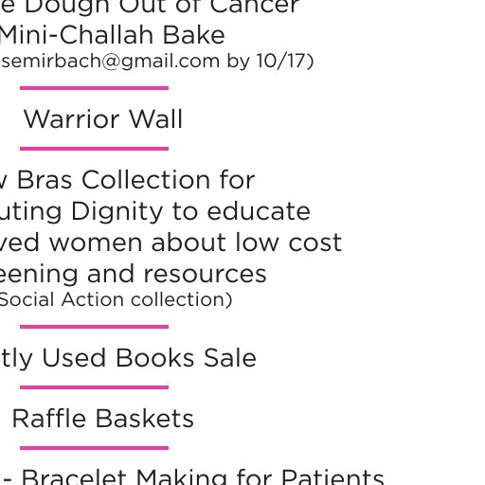Click the semirbach@gmail.com email address
485x485 pixels.
click(x=110, y=62)
